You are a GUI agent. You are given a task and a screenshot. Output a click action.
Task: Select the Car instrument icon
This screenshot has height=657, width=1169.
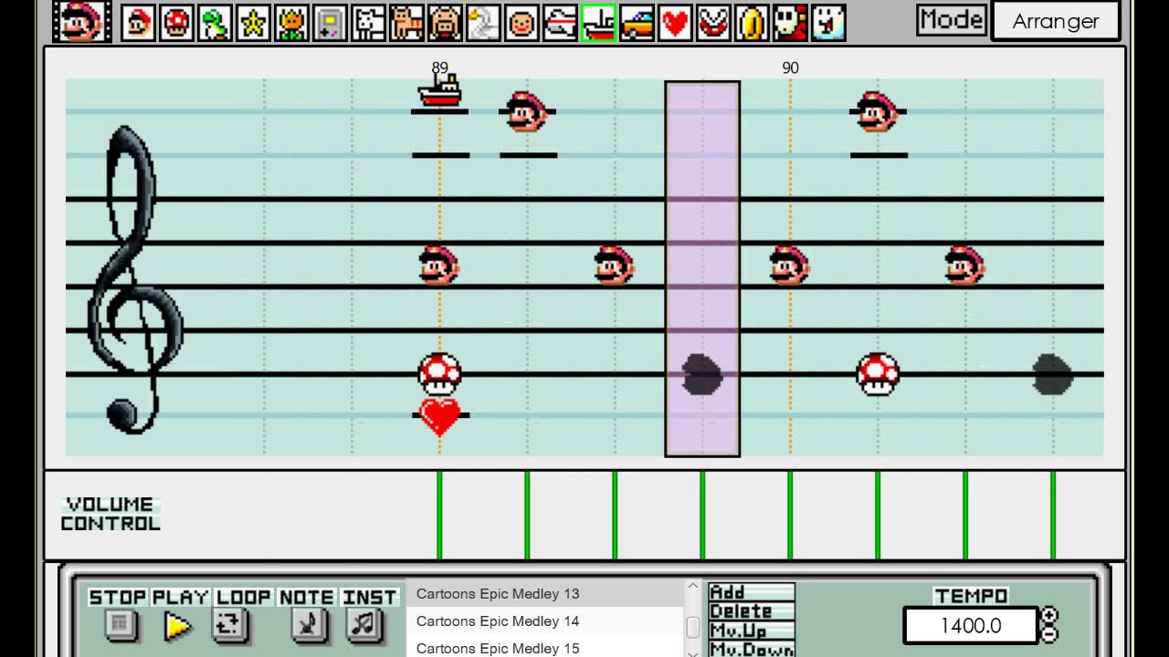point(637,23)
